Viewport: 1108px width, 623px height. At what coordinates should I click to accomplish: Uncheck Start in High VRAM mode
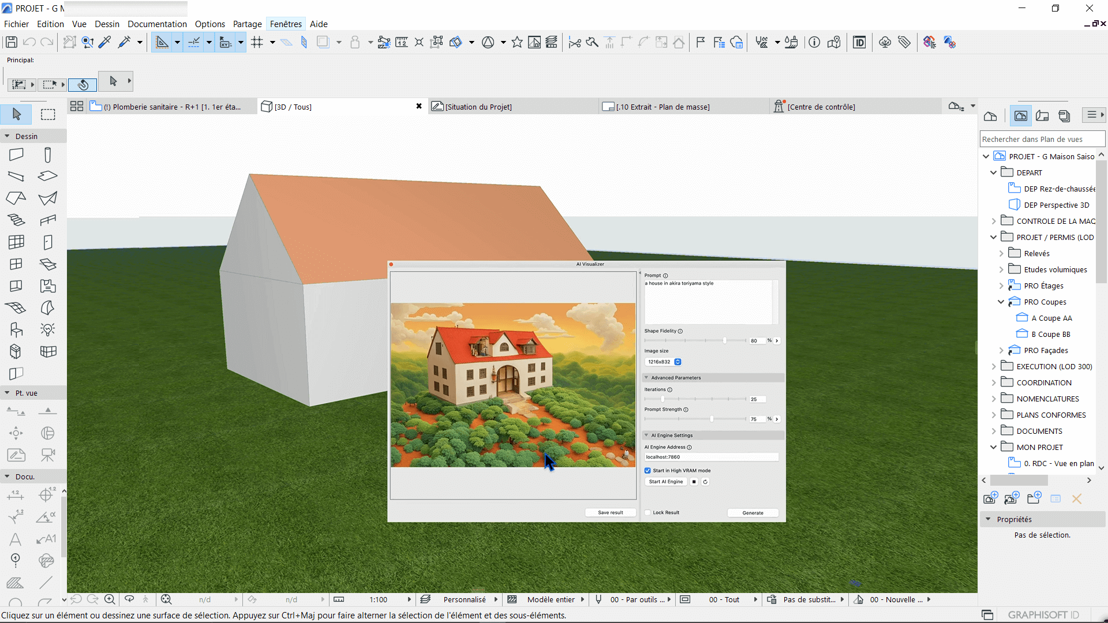[x=647, y=471]
